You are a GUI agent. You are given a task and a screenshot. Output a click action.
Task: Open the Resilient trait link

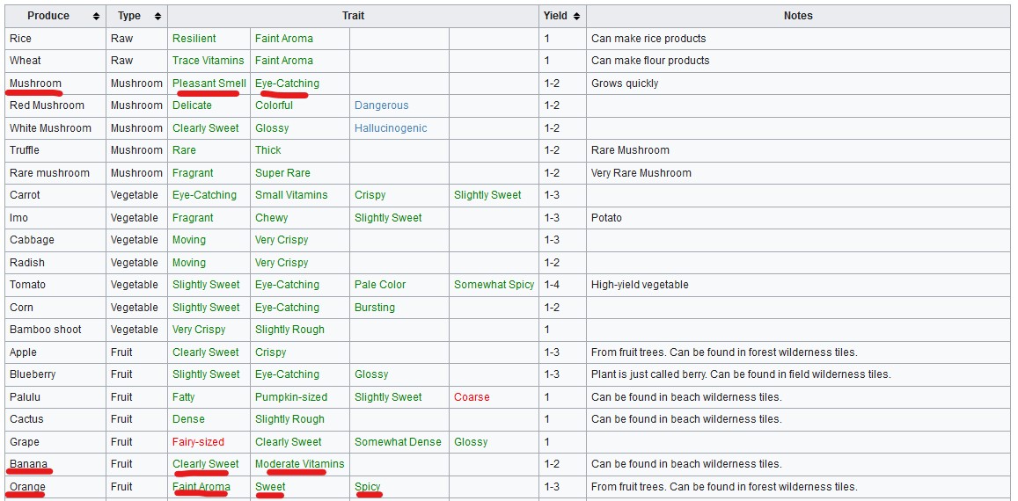click(194, 39)
